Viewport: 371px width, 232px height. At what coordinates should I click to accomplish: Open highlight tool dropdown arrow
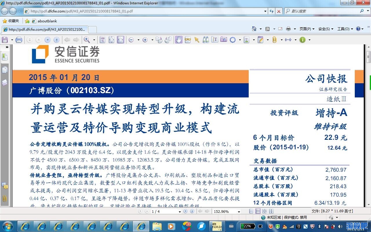[x=254, y=40]
